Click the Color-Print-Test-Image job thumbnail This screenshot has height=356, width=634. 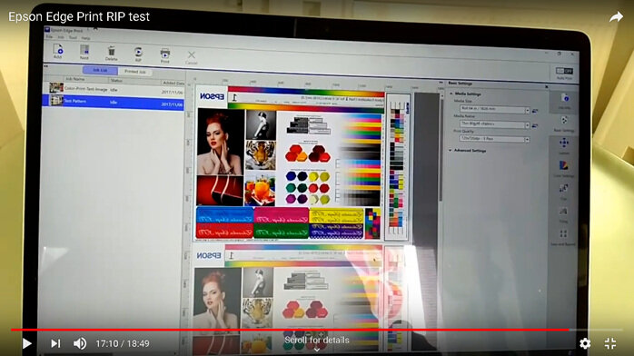click(56, 88)
